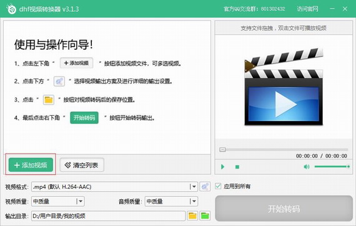Click the settings icon in guide step 2

(x=59, y=81)
